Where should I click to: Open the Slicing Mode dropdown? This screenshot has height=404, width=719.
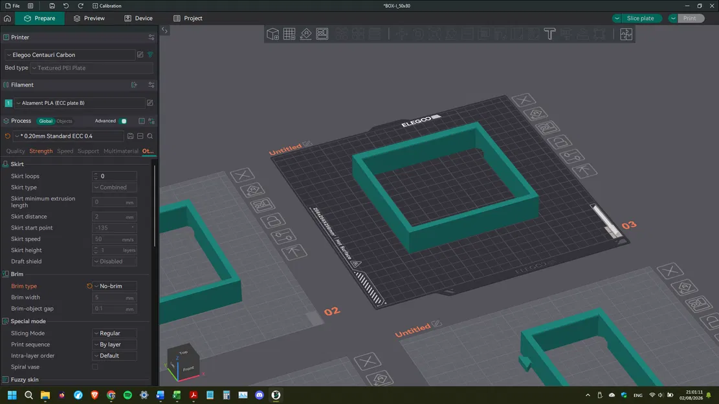pos(114,333)
